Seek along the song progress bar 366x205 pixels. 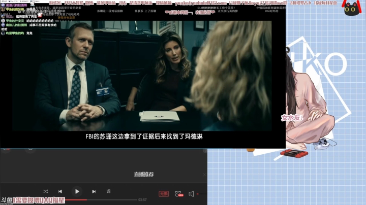[101, 199]
